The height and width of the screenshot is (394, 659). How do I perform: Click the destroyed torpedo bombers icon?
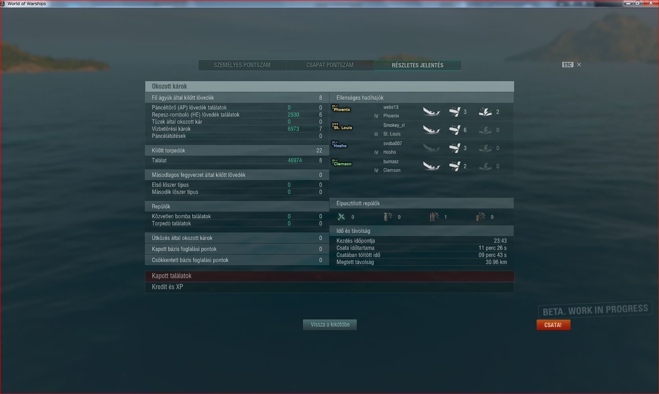(x=434, y=217)
